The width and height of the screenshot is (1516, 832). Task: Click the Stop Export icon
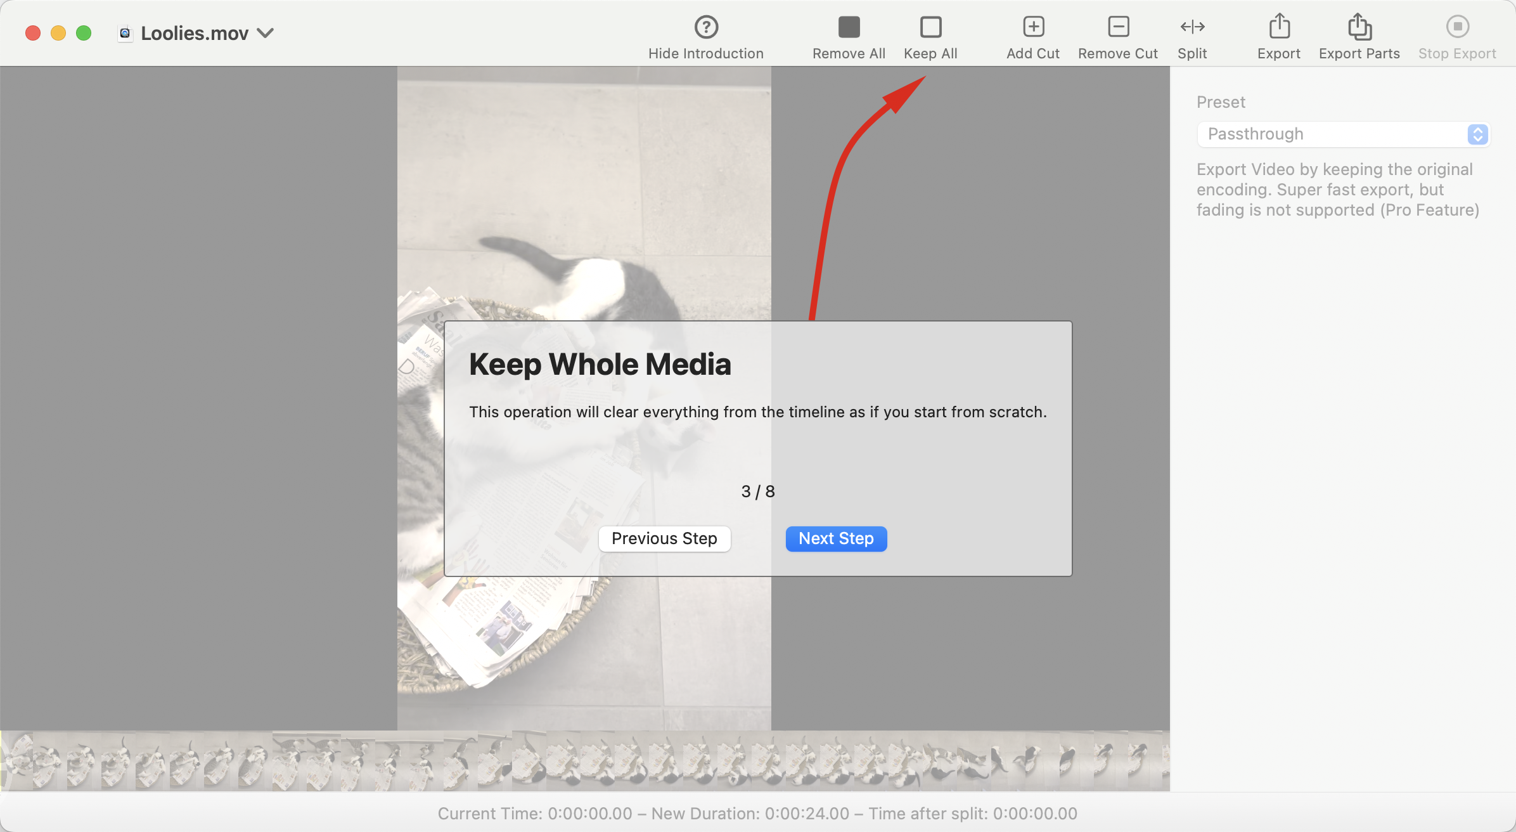[x=1457, y=27]
